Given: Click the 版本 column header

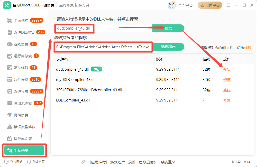Looking at the screenshot, I should [160, 59].
